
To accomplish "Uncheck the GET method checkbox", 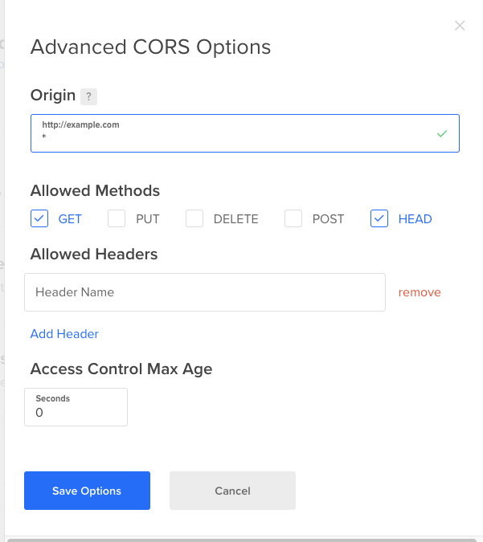I will coord(39,218).
